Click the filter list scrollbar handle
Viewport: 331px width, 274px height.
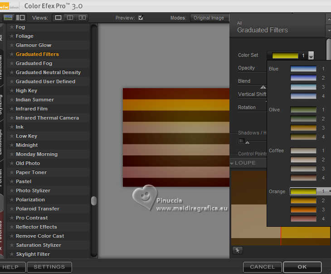tap(94, 200)
